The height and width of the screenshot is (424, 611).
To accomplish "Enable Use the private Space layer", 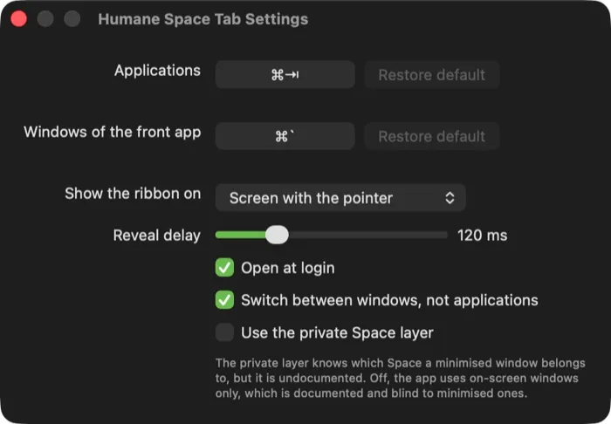I will (224, 332).
